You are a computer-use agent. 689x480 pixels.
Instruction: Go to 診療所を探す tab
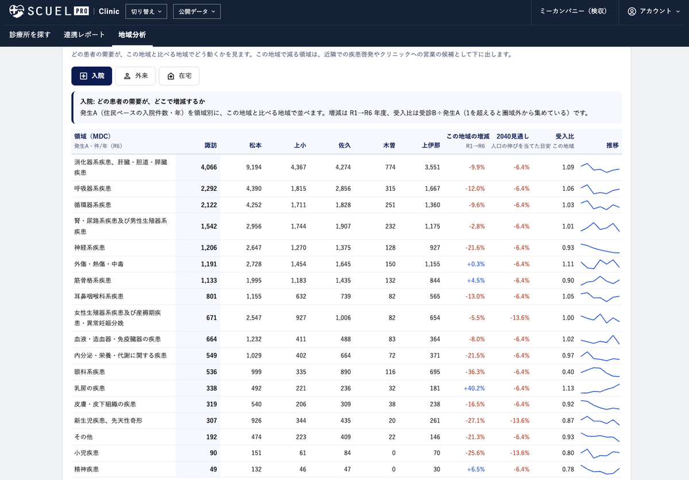[30, 34]
